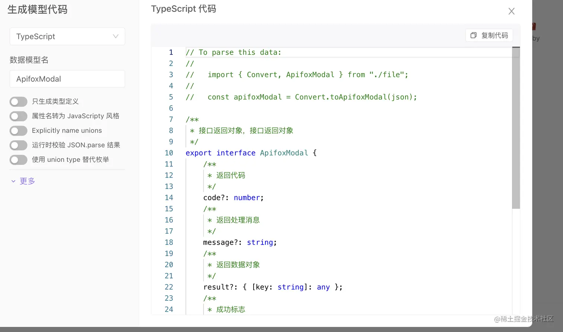
Task: Click the 成功标志 comment line
Action: (226, 309)
